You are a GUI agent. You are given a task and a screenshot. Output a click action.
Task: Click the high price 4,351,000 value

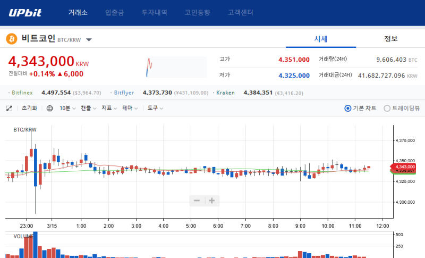click(x=294, y=60)
